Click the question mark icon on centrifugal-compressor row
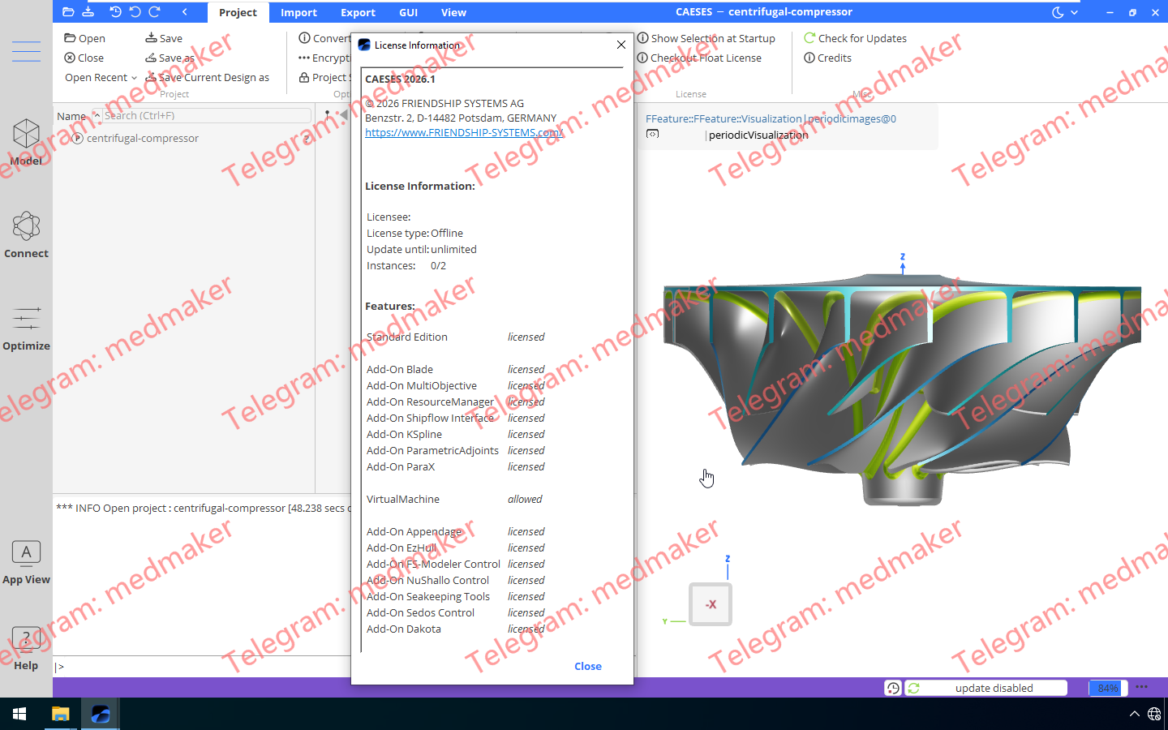 point(307,139)
